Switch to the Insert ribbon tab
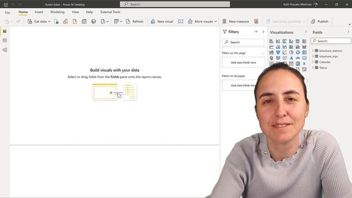Image resolution: width=352 pixels, height=198 pixels. pos(39,12)
